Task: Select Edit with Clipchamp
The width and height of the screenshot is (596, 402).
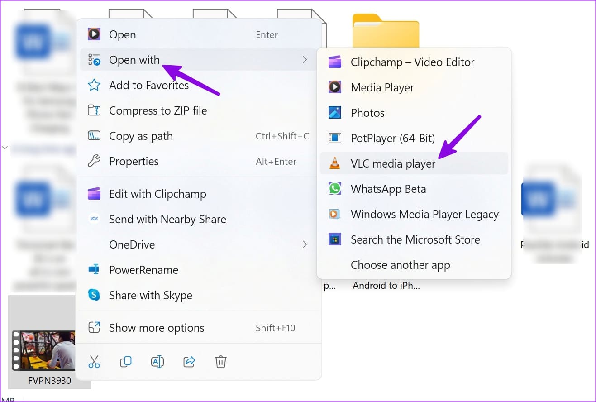Action: pyautogui.click(x=199, y=194)
